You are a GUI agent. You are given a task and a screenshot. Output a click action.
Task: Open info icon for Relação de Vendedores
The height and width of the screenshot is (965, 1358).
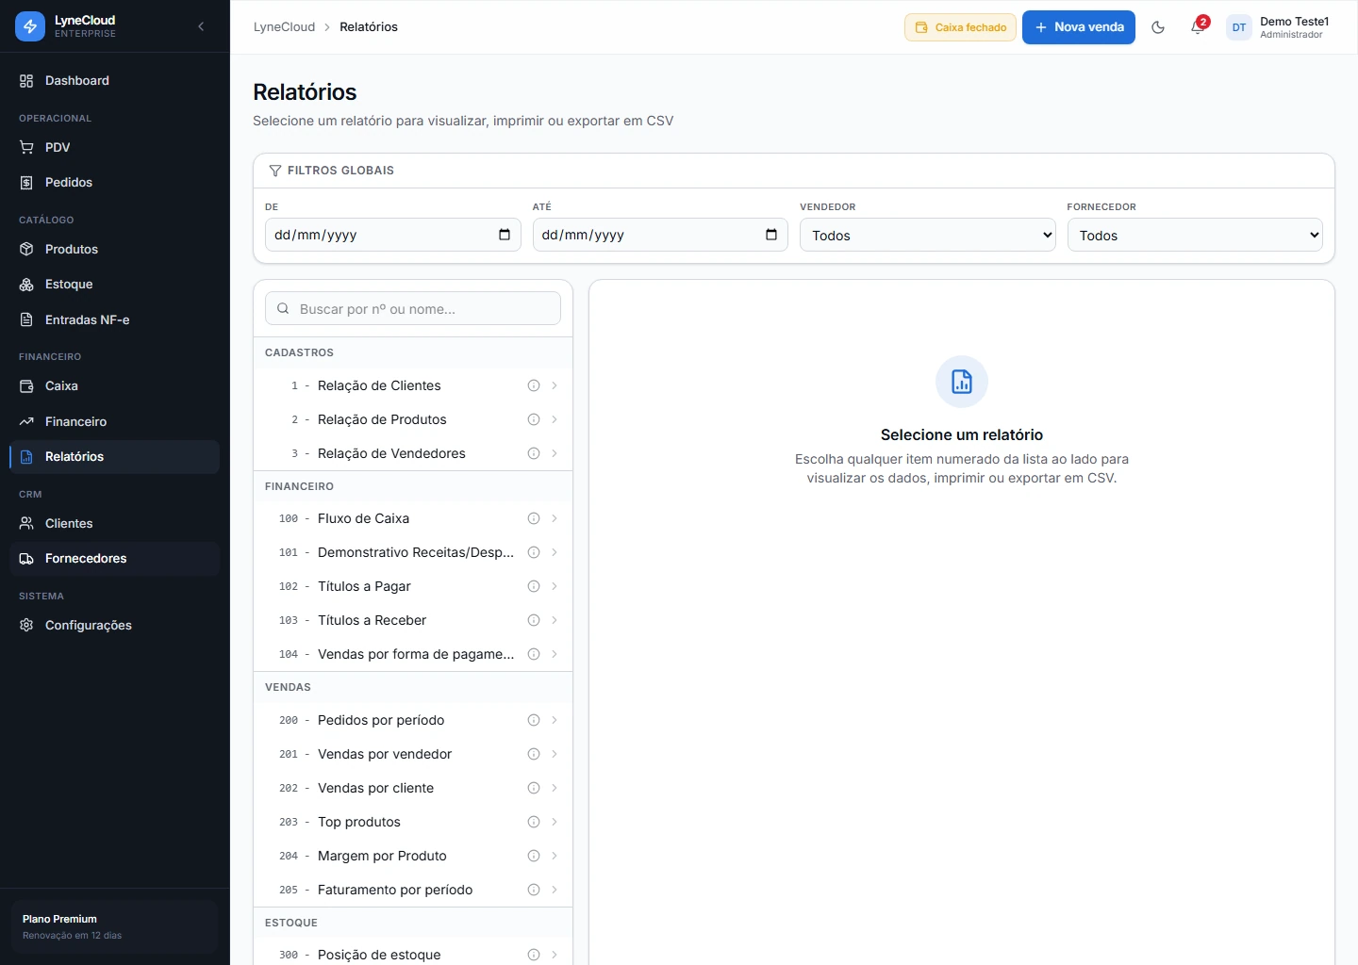coord(534,453)
